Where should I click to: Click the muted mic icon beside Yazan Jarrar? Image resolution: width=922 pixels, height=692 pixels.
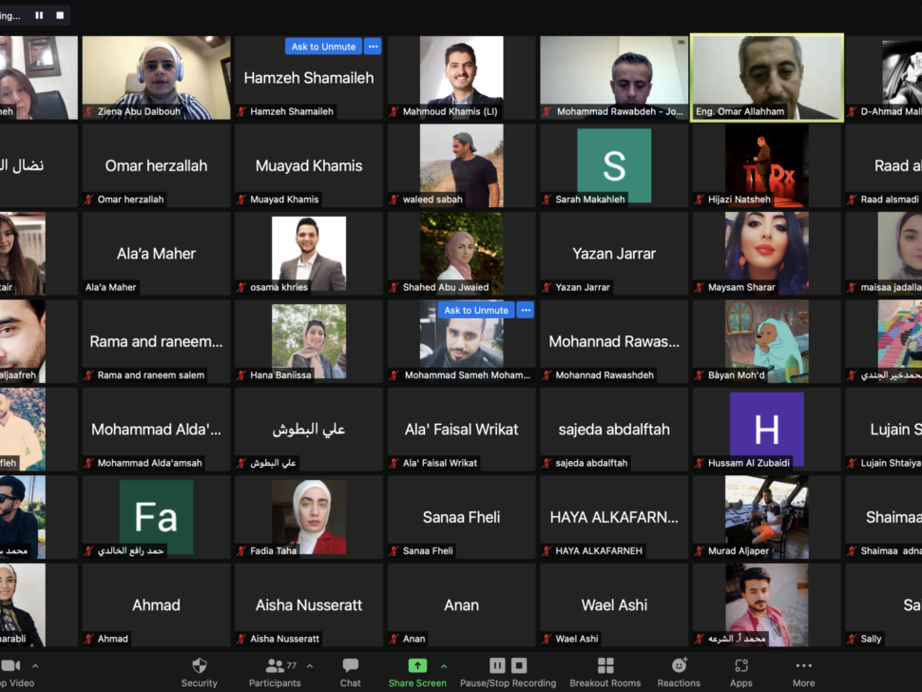click(x=547, y=287)
